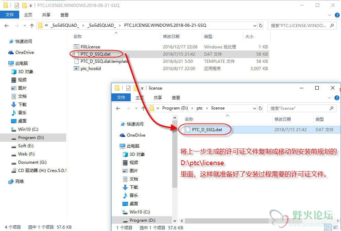The height and width of the screenshot is (231, 341).
Task: Open 共享 ribbon tab in the PTC.LICENSE window
Action: pos(46,15)
